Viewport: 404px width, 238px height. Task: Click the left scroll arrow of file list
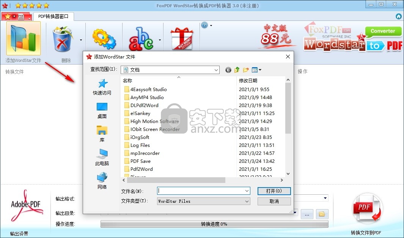point(124,180)
